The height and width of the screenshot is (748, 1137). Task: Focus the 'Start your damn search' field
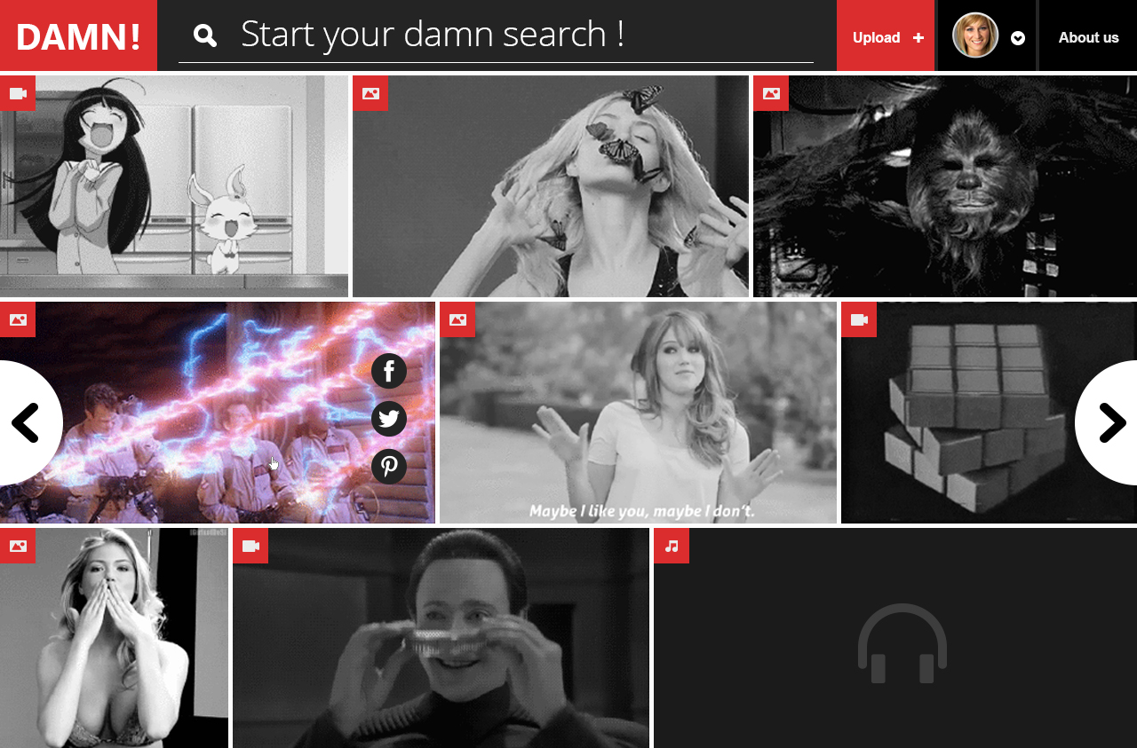point(496,34)
